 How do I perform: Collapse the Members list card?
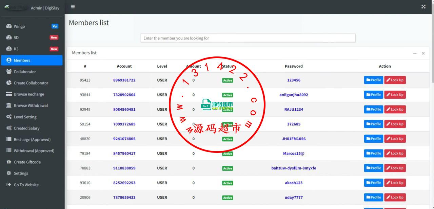coord(415,53)
